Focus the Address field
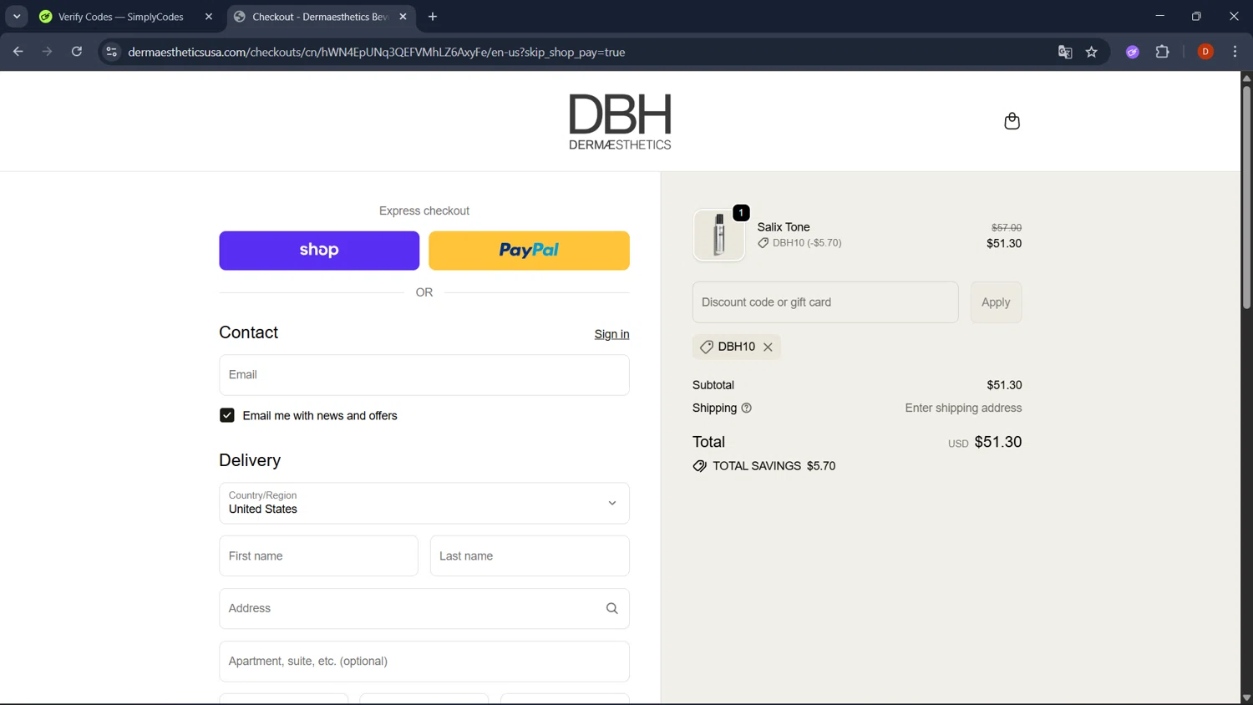 coord(424,609)
